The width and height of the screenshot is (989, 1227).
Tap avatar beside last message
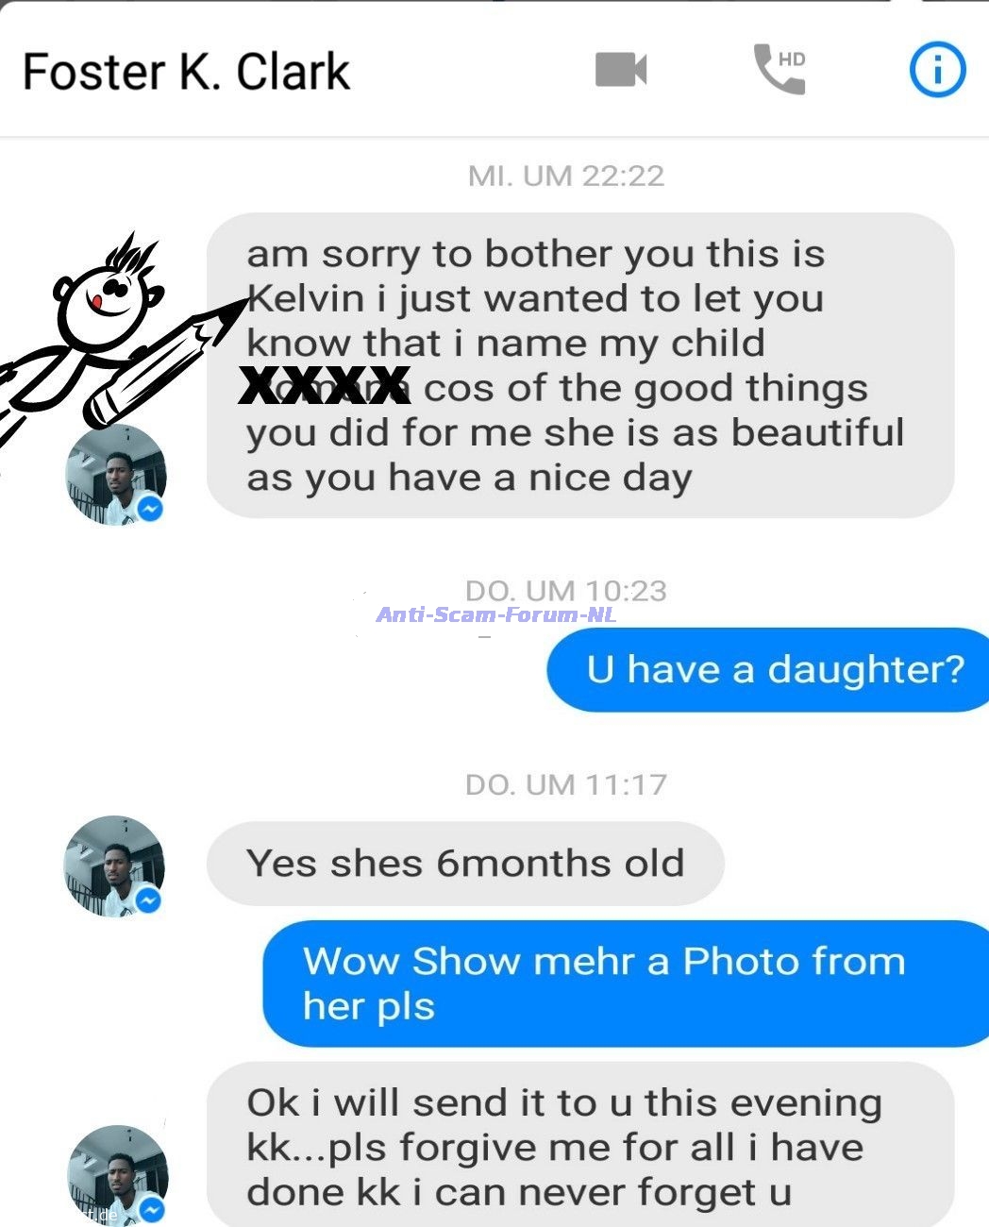click(118, 1175)
